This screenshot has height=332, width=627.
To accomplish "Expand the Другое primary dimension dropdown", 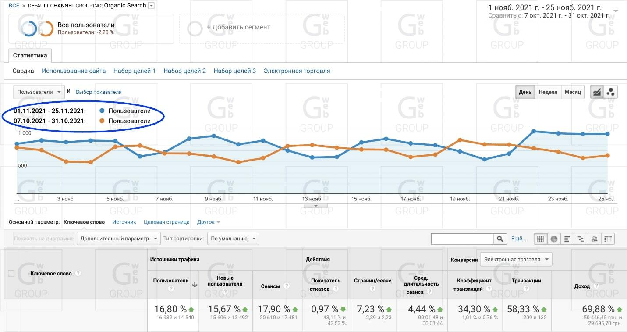I will click(209, 222).
